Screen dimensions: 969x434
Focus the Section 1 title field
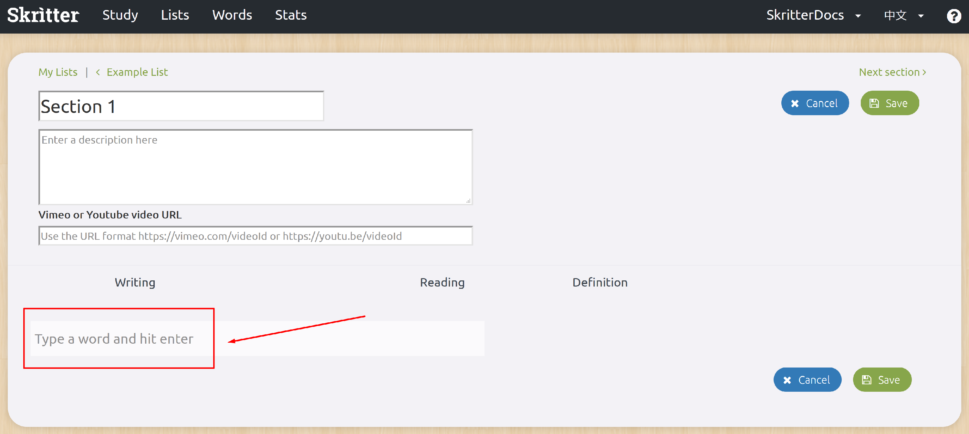(x=181, y=106)
